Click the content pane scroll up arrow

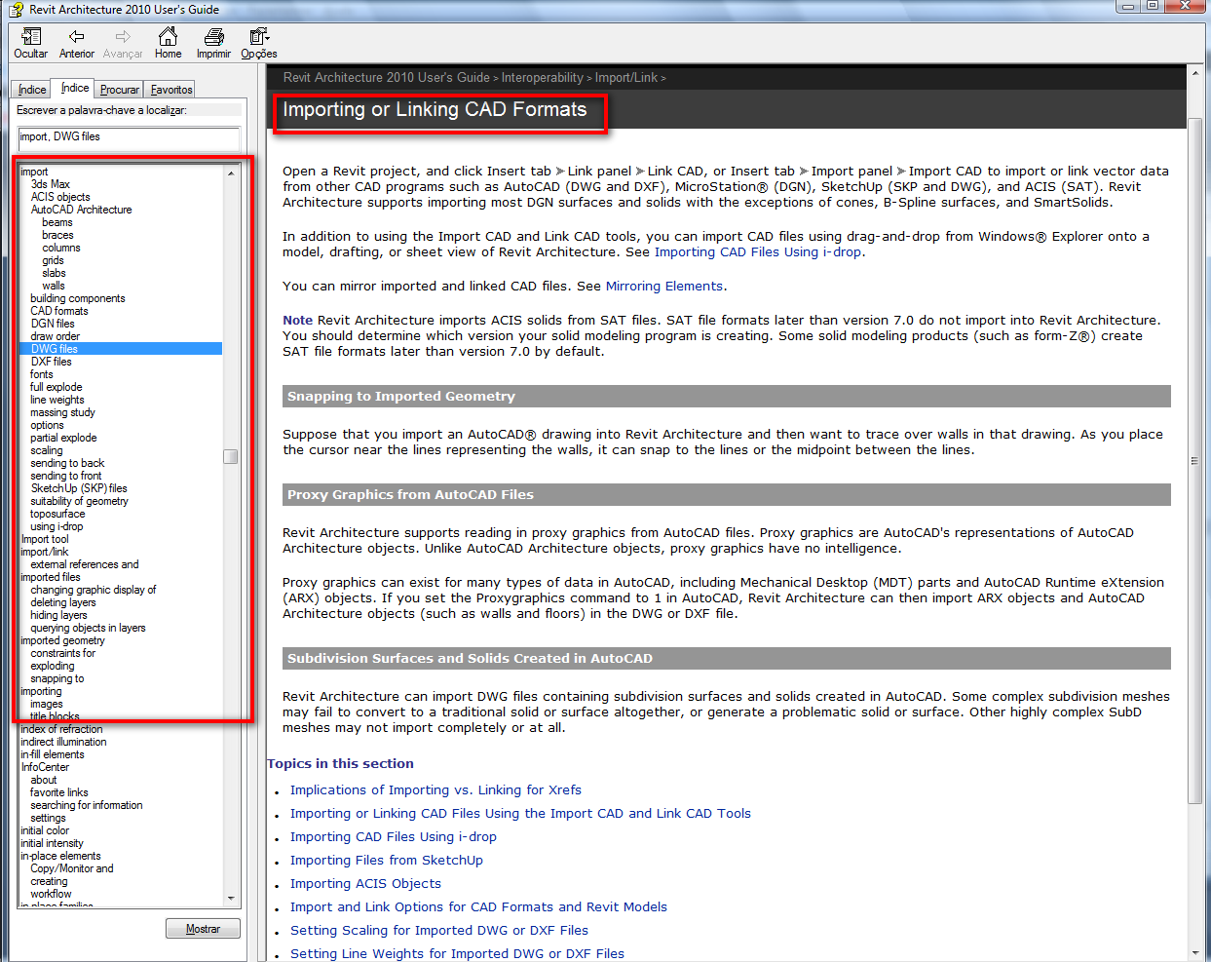pos(1195,73)
